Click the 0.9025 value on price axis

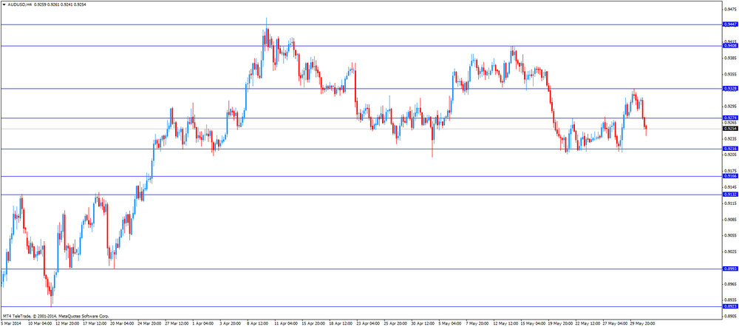pyautogui.click(x=731, y=252)
